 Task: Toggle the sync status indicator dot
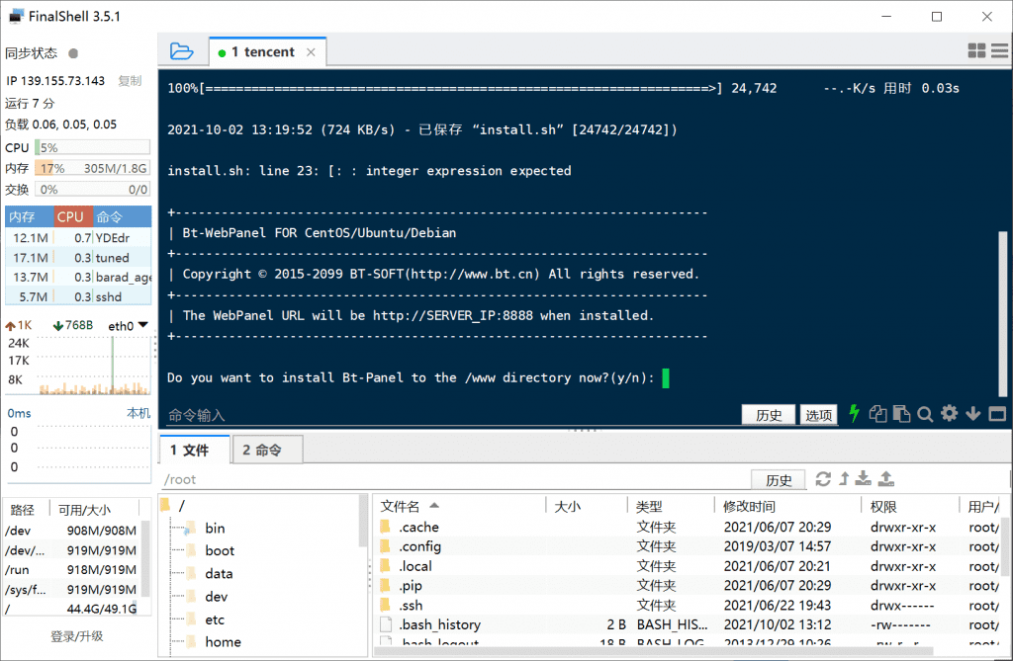tap(73, 53)
